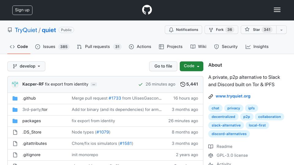Open pull request #1581 link
This screenshot has width=294, height=165.
(126, 144)
